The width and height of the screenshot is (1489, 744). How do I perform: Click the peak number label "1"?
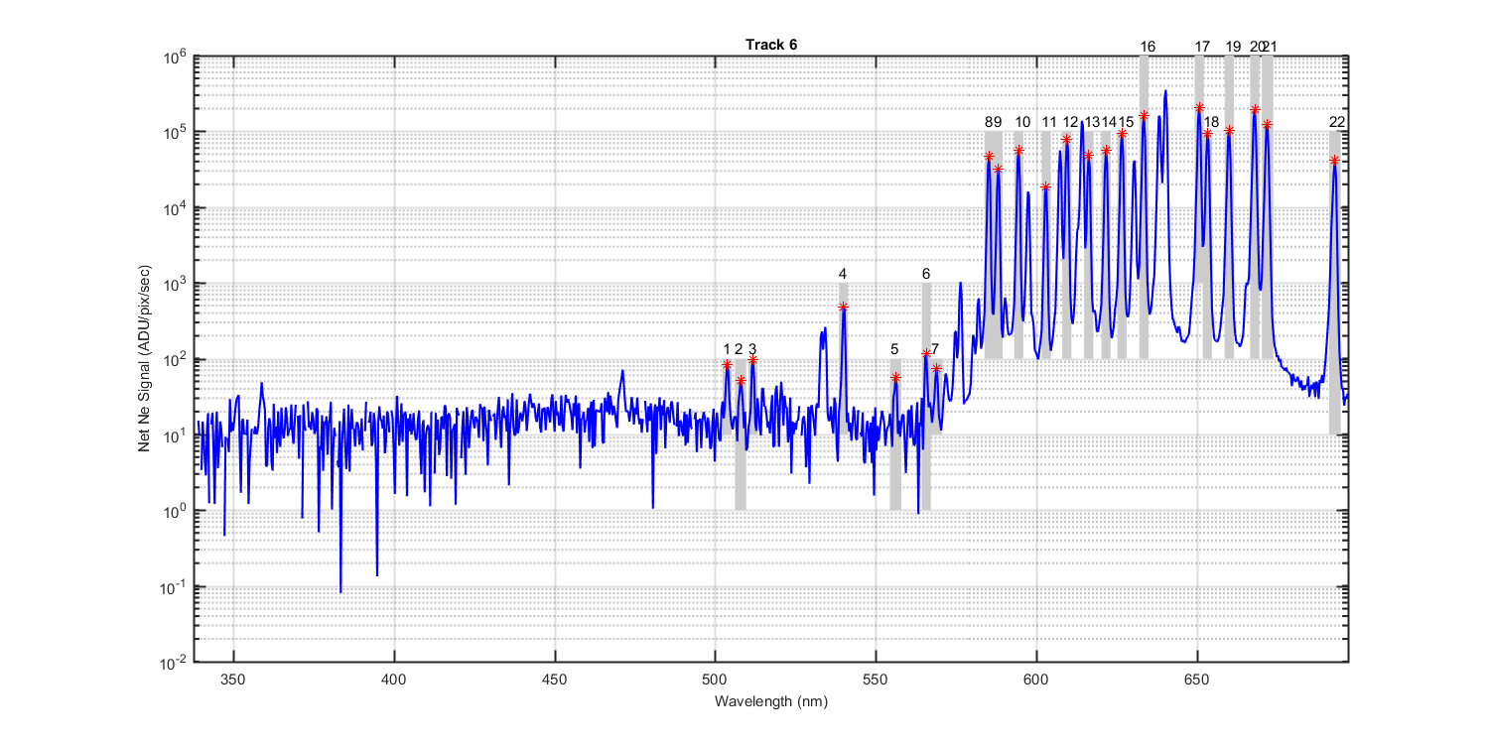coord(727,349)
